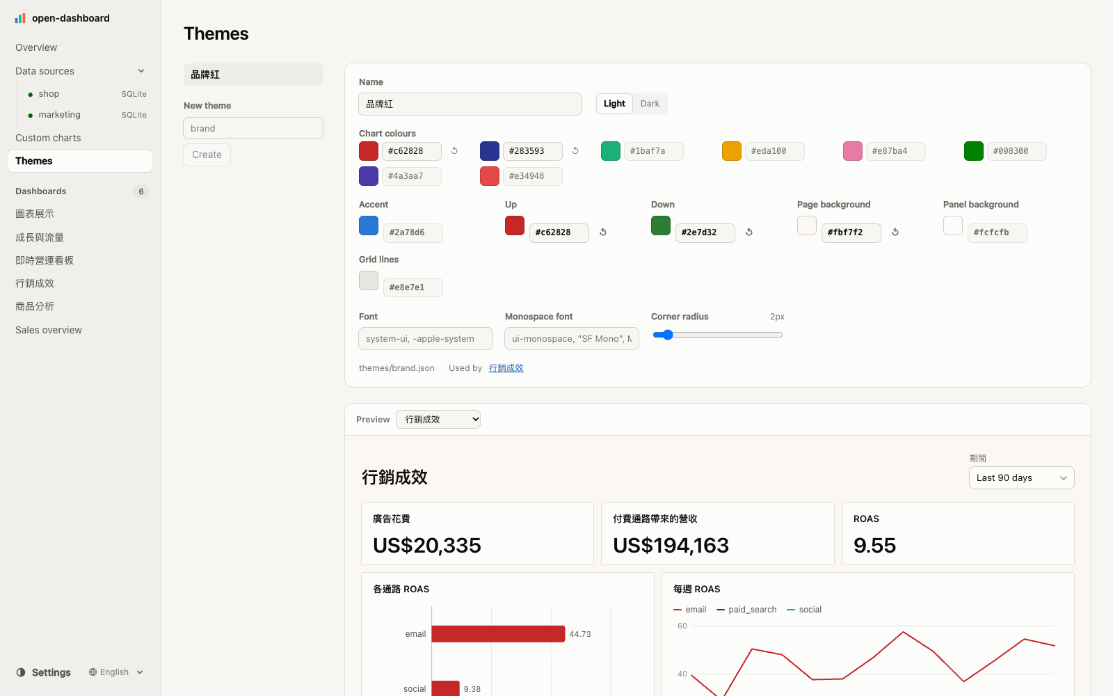Click the Font family input
The width and height of the screenshot is (1113, 696).
coord(426,339)
